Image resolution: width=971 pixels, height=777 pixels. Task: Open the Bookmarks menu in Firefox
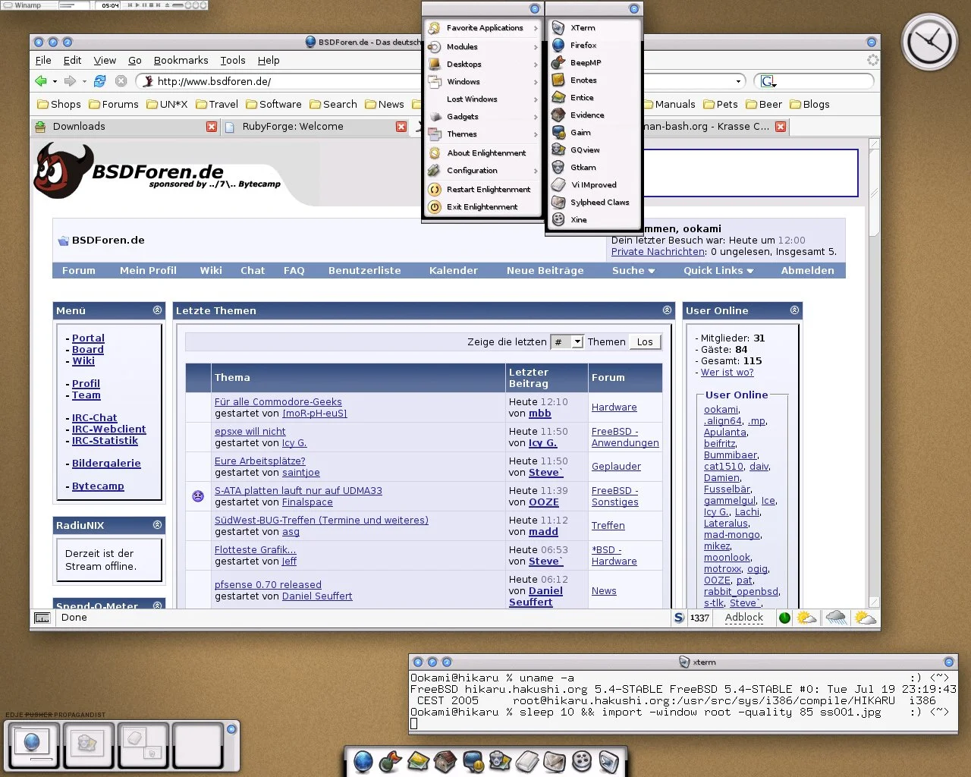[181, 60]
